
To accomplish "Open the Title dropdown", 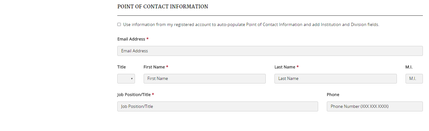I will (x=126, y=79).
